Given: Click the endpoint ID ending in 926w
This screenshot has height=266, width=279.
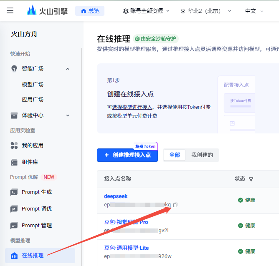Looking at the screenshot, I should [138, 256].
